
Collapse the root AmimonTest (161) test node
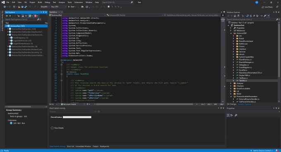(x=6, y=26)
